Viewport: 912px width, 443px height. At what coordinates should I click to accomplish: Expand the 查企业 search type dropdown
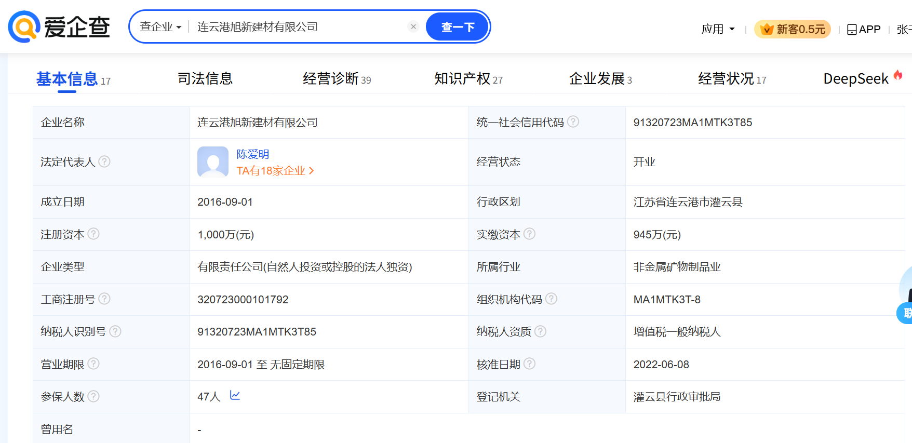click(160, 26)
